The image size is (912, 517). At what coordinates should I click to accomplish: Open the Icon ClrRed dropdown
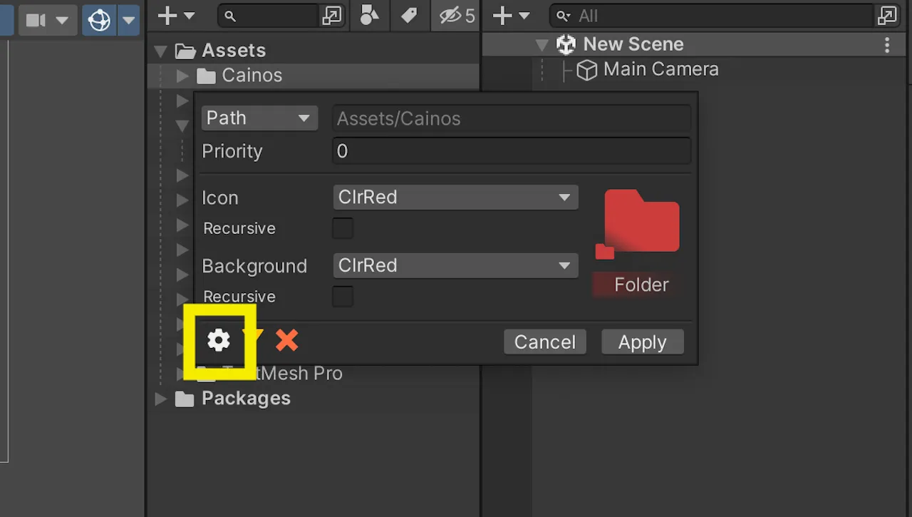coord(455,198)
